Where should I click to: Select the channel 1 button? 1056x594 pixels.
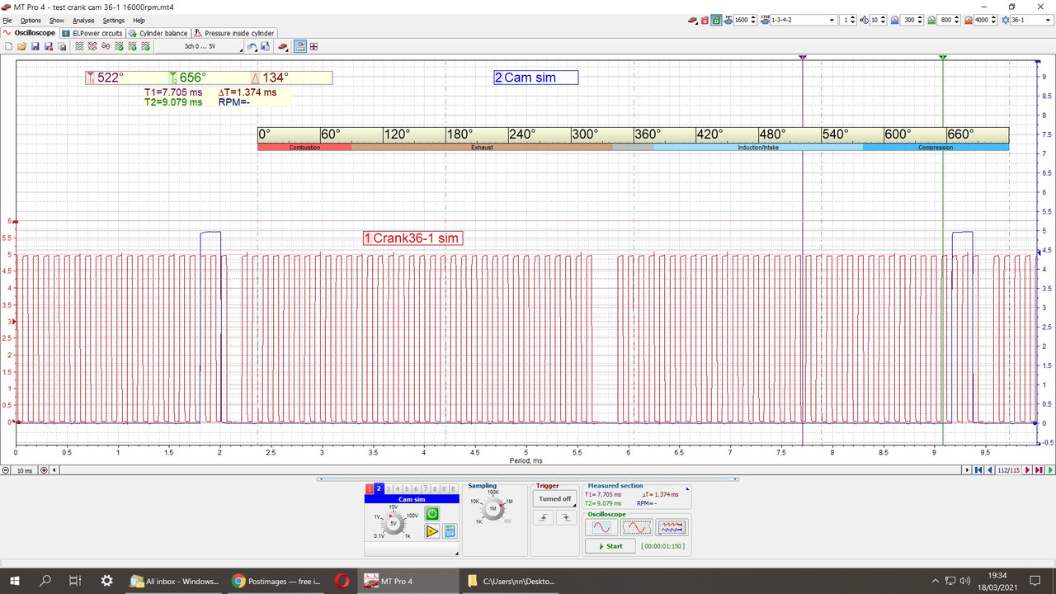click(370, 489)
